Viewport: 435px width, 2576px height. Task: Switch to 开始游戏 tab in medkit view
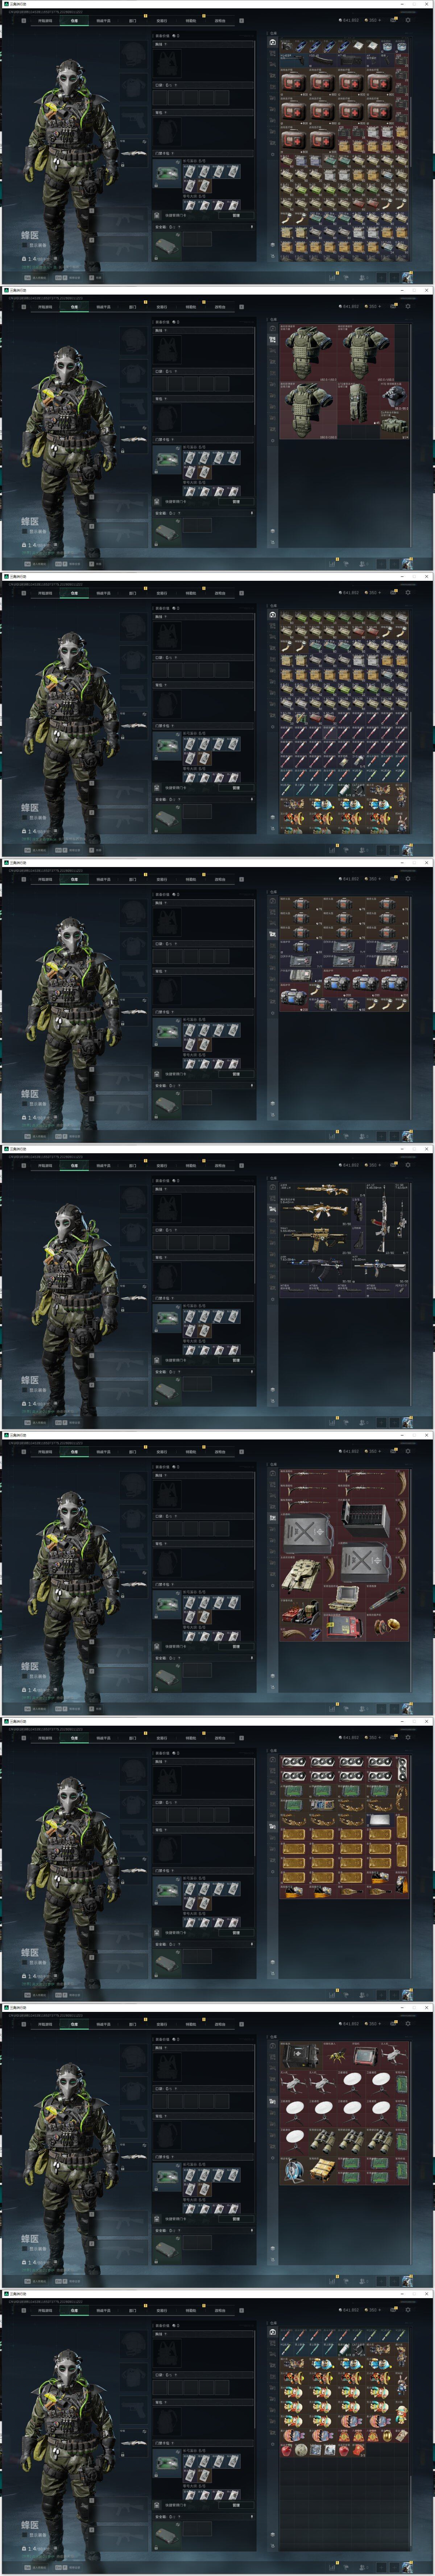tap(45, 20)
